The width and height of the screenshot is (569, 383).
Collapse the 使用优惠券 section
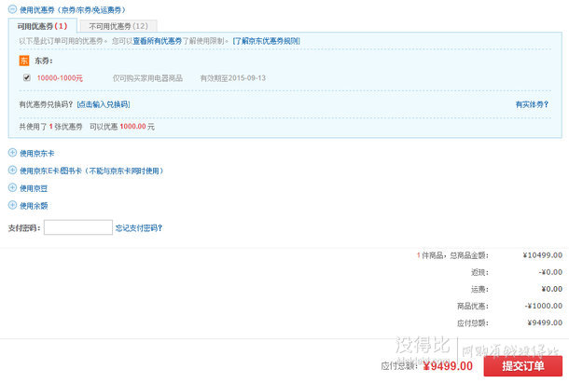click(x=12, y=9)
